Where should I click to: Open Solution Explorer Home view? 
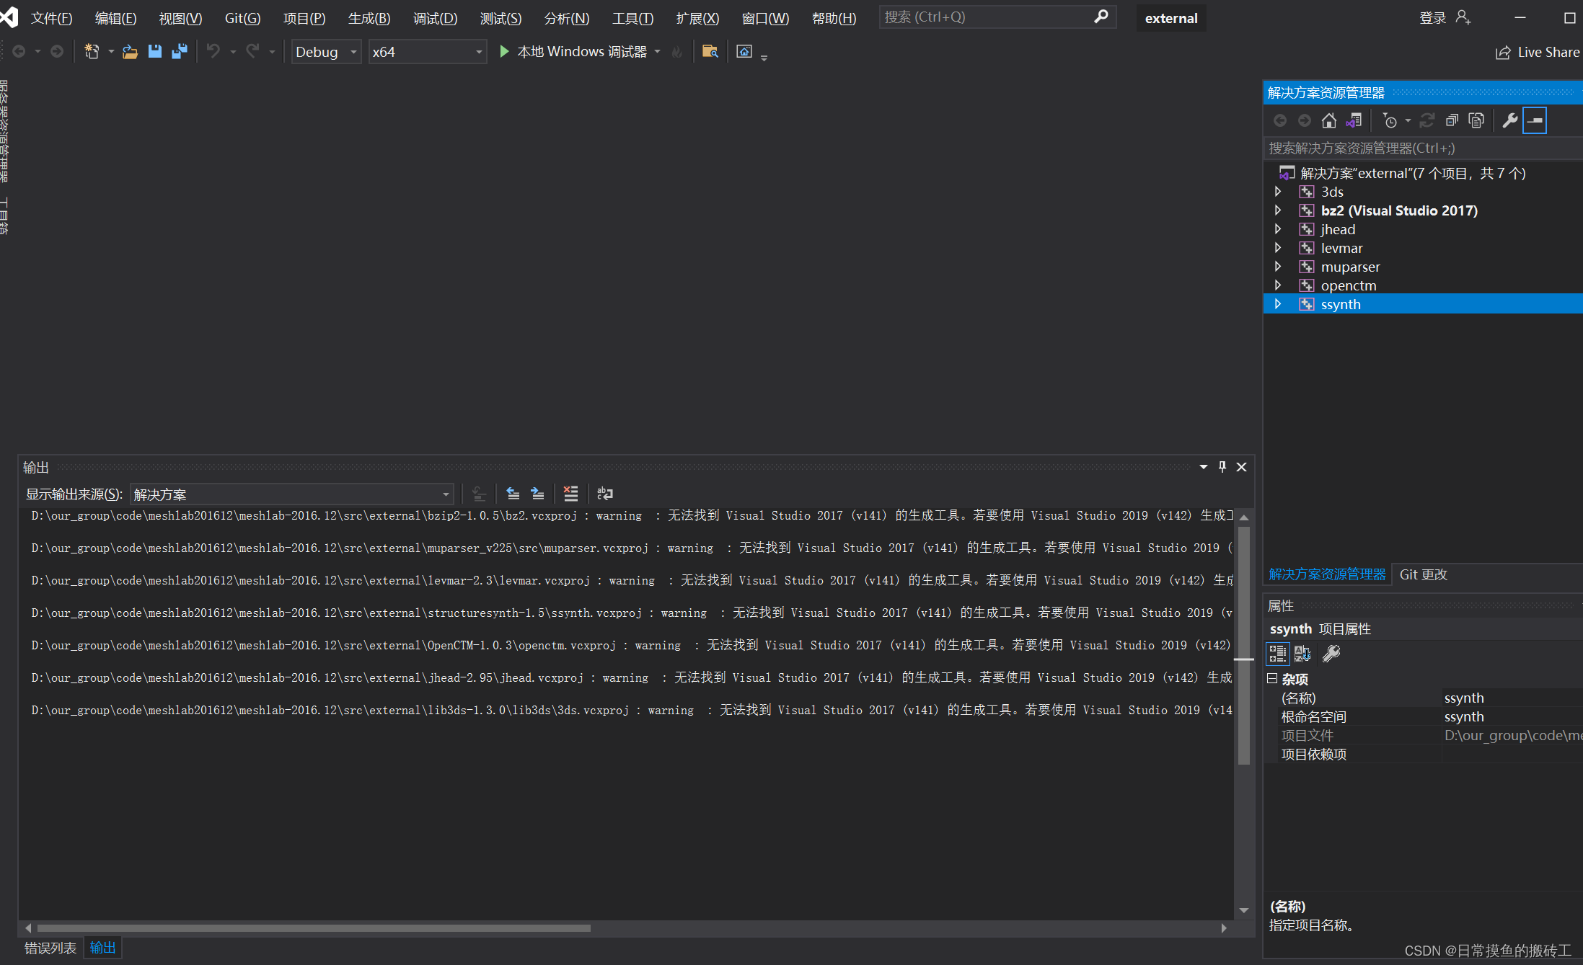(1329, 120)
